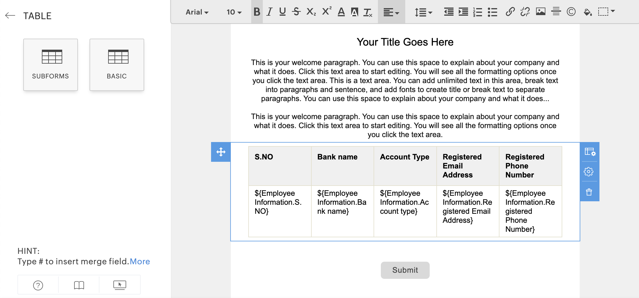This screenshot has height=298, width=639.
Task: Click the numbered list icon
Action: tap(478, 12)
